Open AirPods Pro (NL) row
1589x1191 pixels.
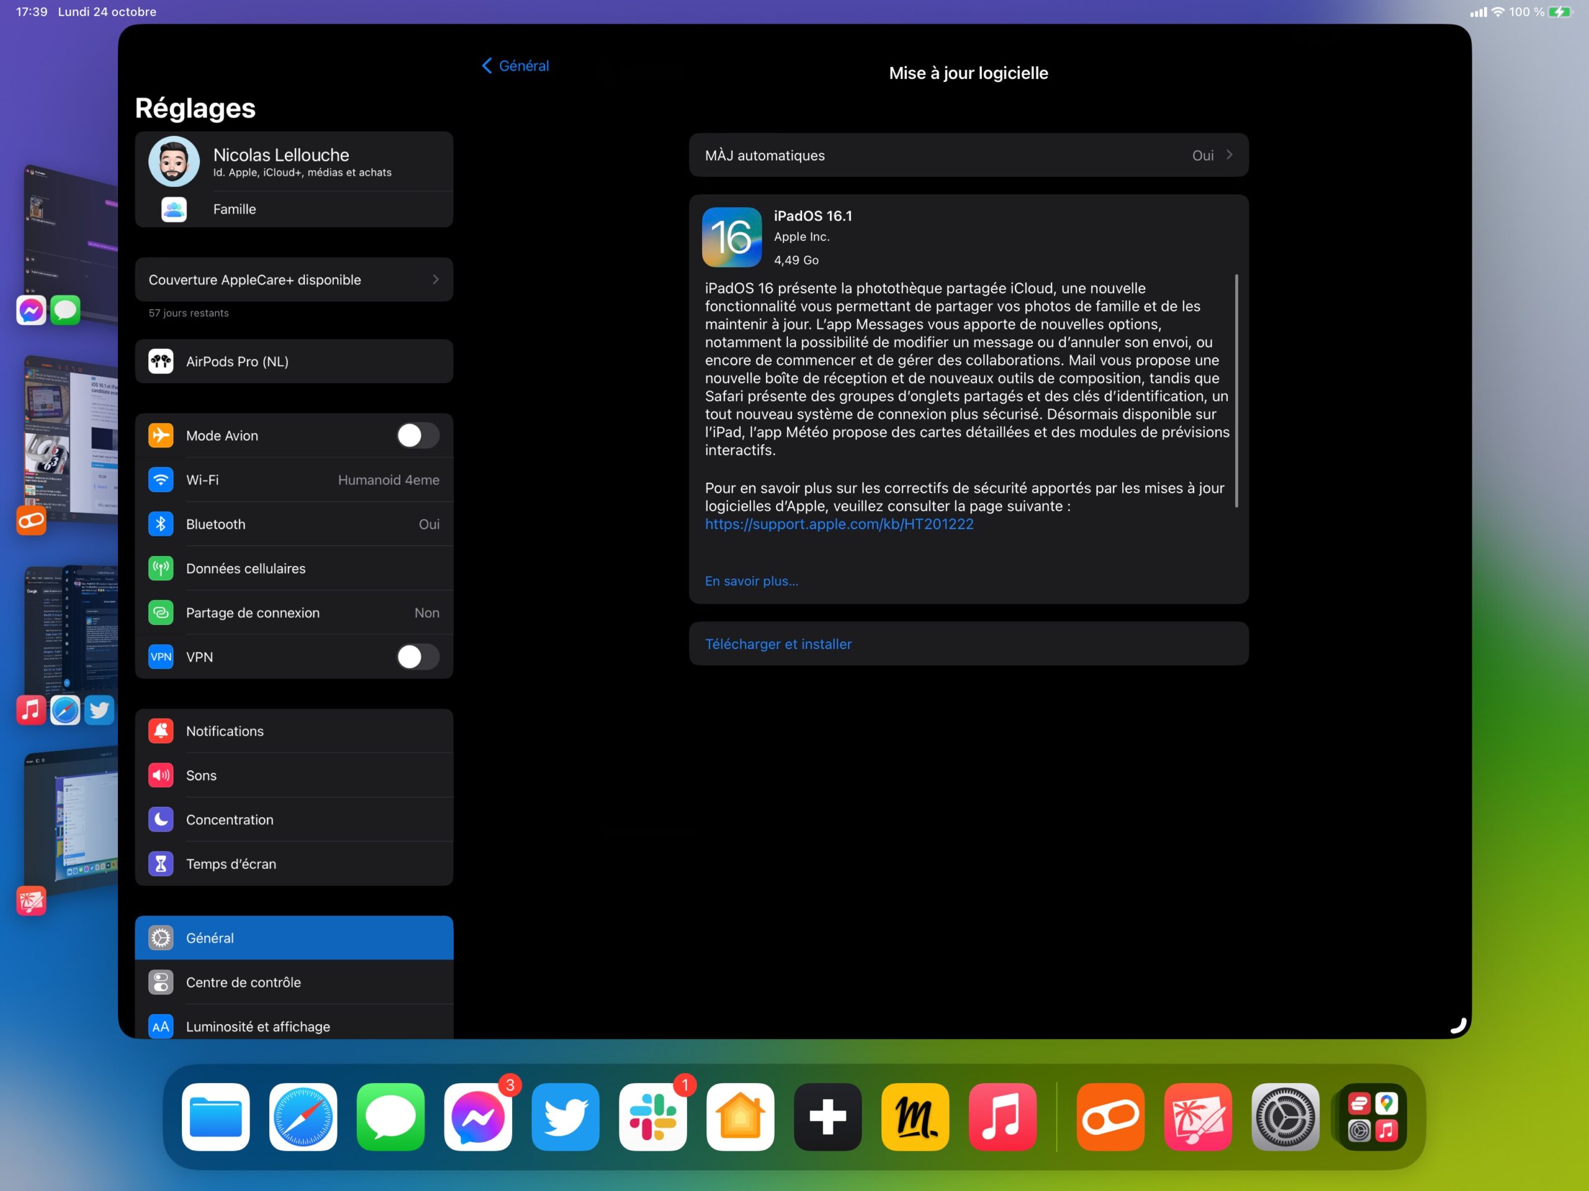tap(294, 361)
